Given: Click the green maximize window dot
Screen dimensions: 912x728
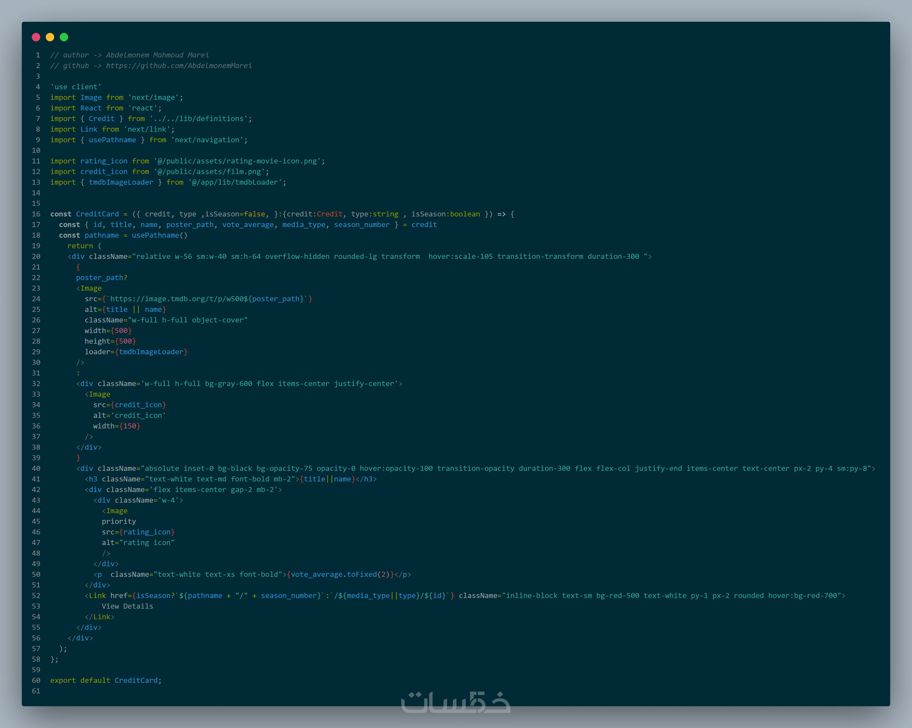Looking at the screenshot, I should pos(64,37).
